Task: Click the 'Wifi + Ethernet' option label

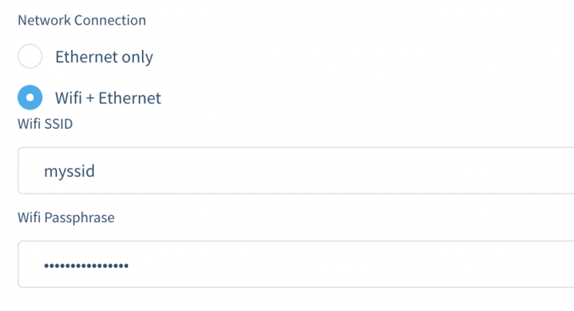Action: click(x=107, y=98)
